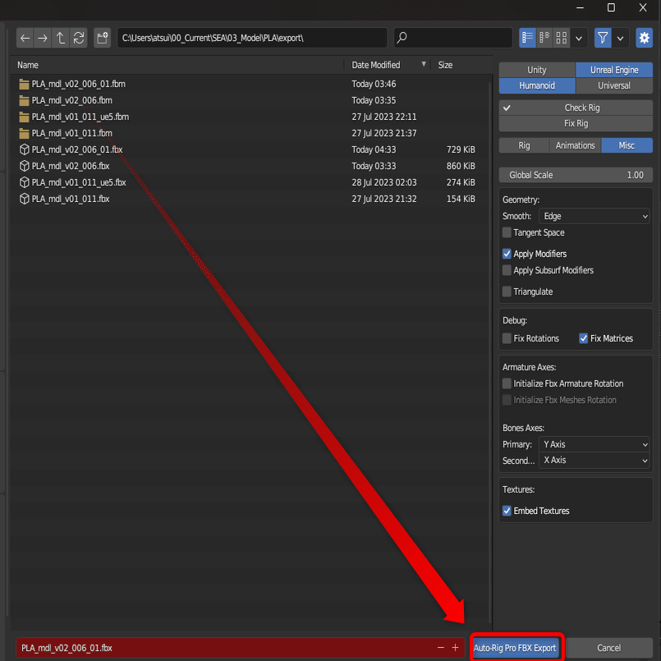The width and height of the screenshot is (661, 661).
Task: Click the Cancel button
Action: 609,648
